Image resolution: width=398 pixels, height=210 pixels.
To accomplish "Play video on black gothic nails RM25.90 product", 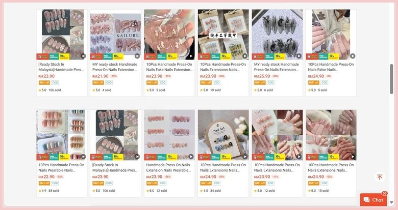I will [298, 56].
